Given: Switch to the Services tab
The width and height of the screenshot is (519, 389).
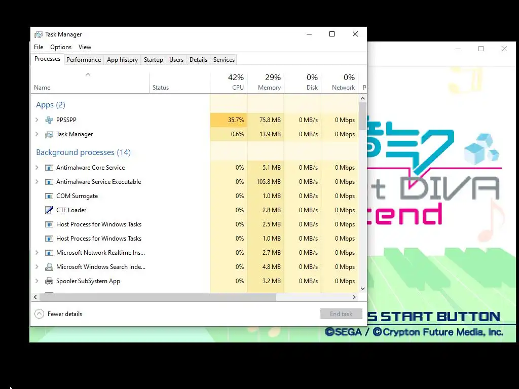Looking at the screenshot, I should [224, 60].
